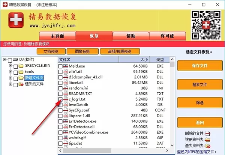The image size is (225, 155).
Task: Click the SysCfg.conf file icon
Action: 66,110
